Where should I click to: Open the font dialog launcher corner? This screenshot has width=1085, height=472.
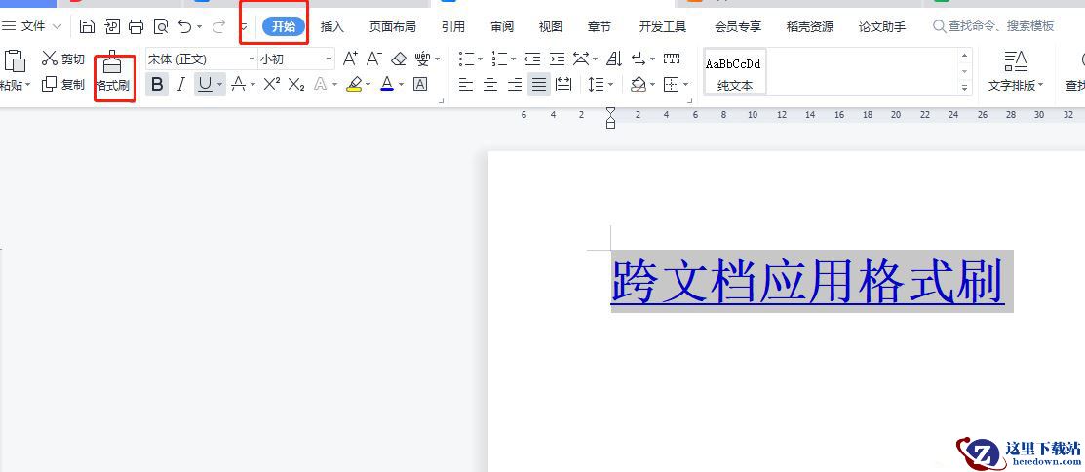[x=442, y=101]
